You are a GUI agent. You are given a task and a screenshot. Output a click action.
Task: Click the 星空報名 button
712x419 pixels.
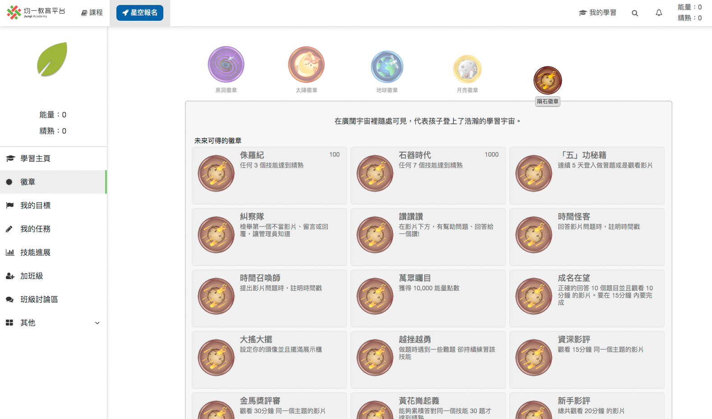(140, 13)
